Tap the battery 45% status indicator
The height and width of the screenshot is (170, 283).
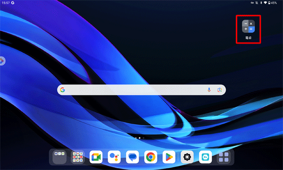click(273, 3)
